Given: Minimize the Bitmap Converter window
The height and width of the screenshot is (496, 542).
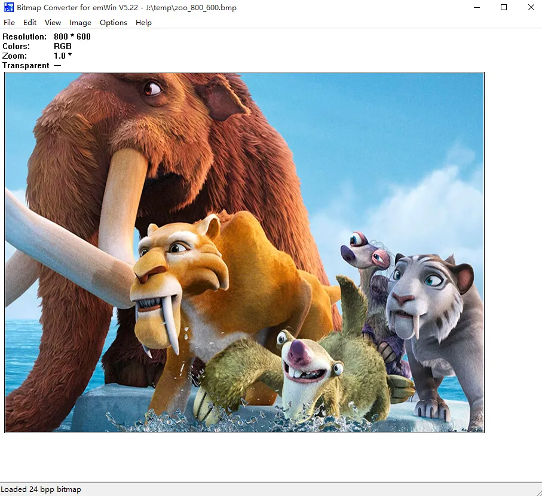Looking at the screenshot, I should click(x=477, y=7).
